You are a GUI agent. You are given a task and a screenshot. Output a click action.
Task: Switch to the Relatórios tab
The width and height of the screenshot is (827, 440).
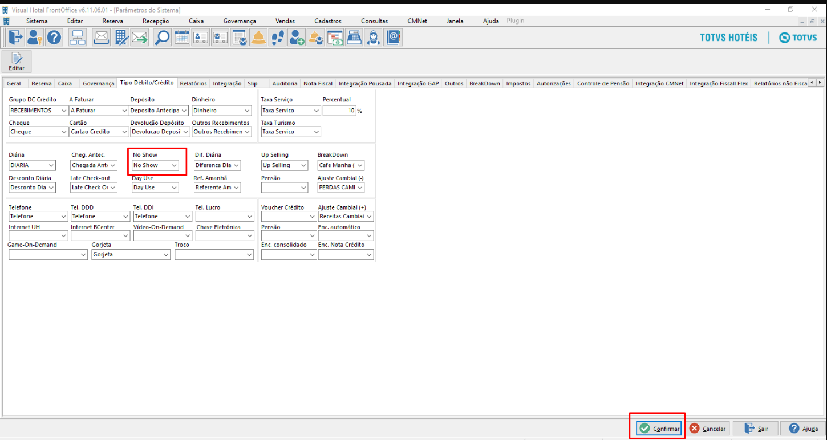tap(193, 83)
